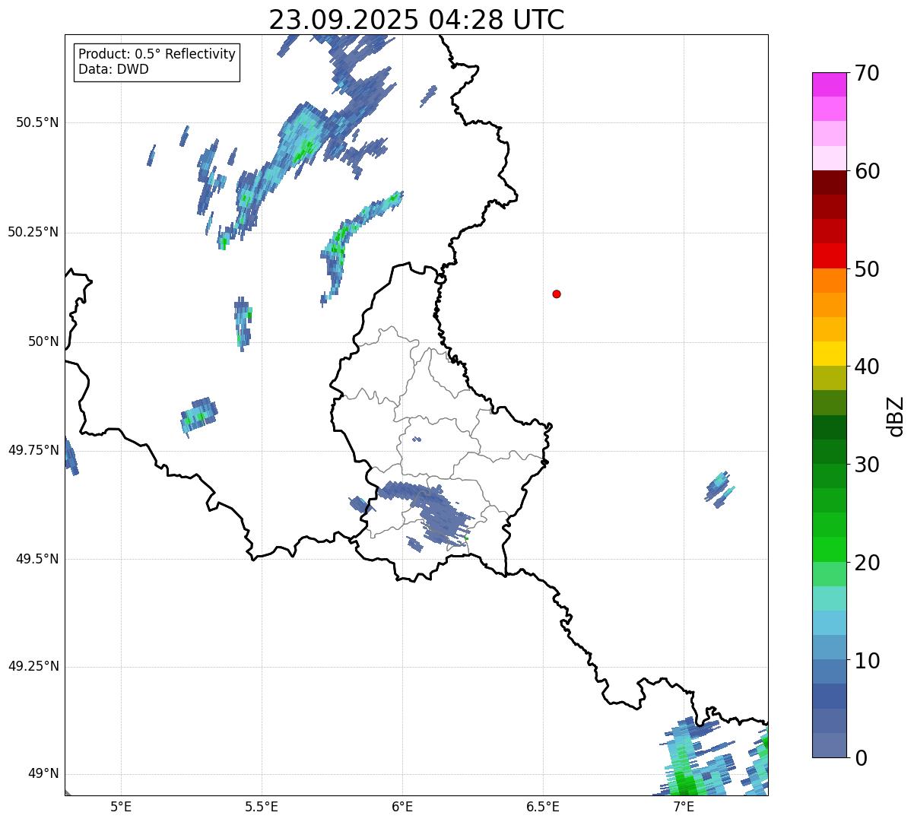Click the colorbar tick label '10'
The height and width of the screenshot is (822, 914).
(867, 661)
